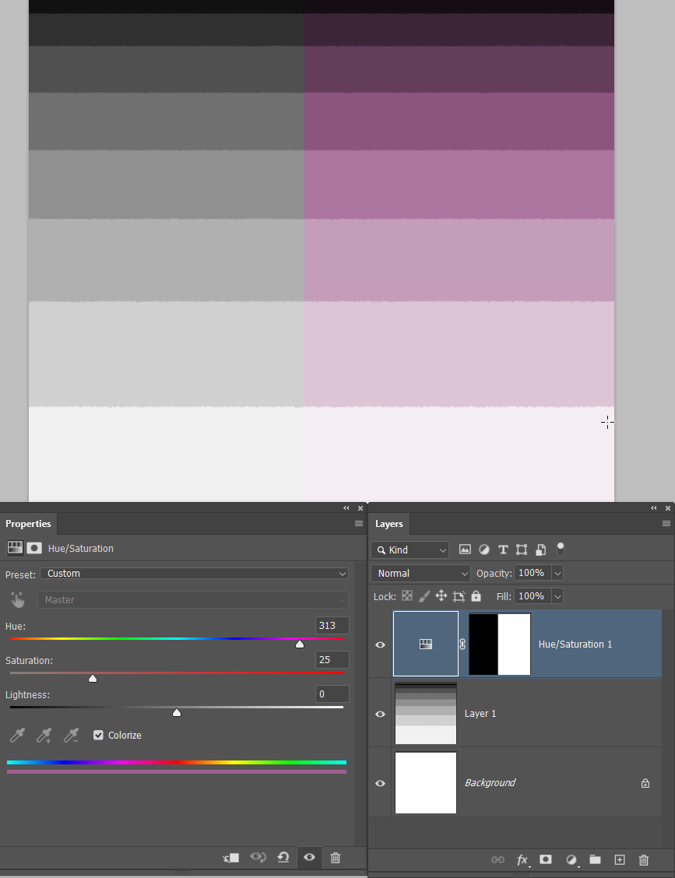
Task: Open the Kind filter dropdown
Action: 410,550
